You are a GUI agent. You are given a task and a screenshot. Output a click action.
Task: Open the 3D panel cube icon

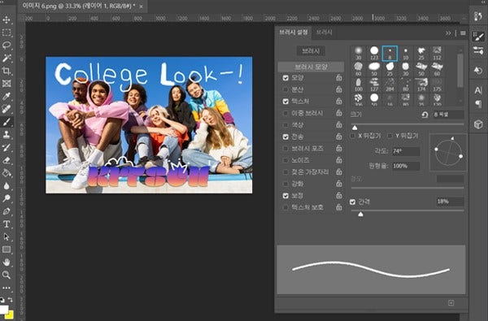tap(478, 124)
